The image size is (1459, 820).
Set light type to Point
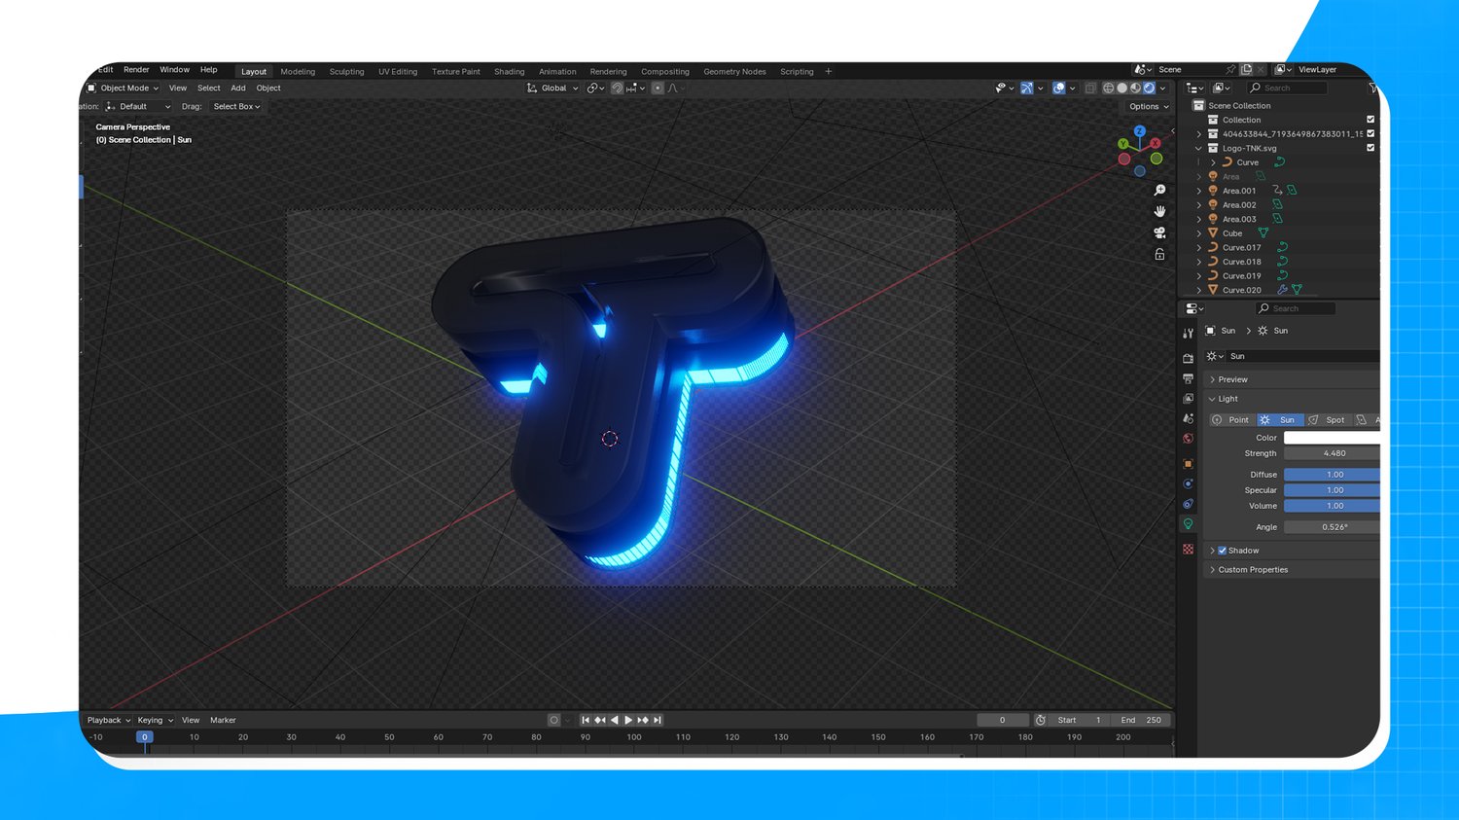(x=1231, y=420)
